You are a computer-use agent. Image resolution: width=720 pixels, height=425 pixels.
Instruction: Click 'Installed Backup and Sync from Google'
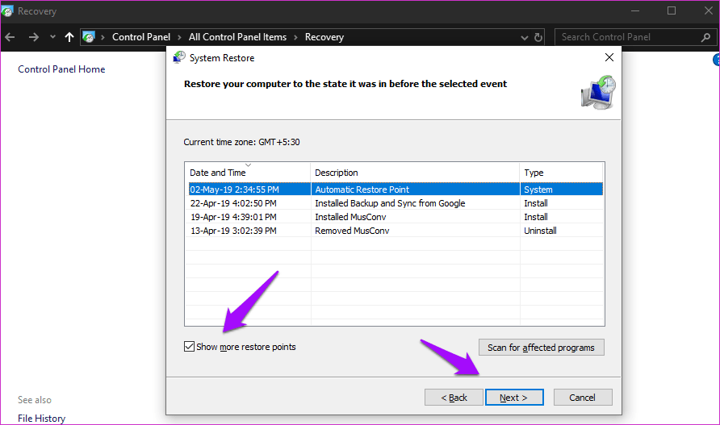390,203
